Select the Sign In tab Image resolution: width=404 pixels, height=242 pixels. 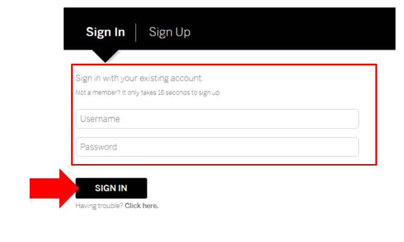106,32
